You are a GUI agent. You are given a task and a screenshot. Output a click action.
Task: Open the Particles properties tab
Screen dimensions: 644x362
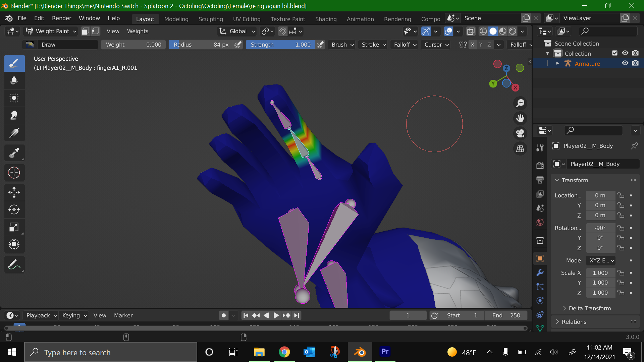point(540,287)
